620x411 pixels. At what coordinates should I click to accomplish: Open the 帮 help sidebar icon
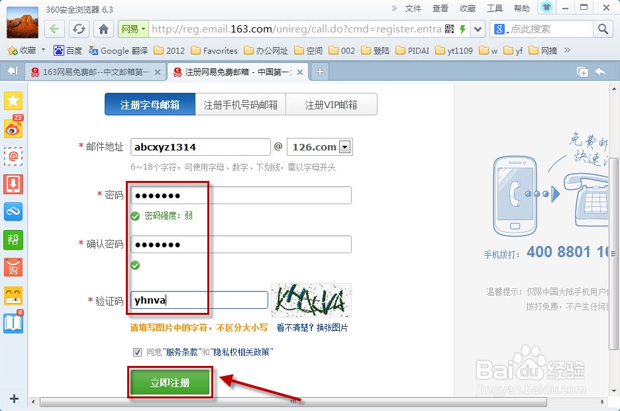(x=13, y=240)
